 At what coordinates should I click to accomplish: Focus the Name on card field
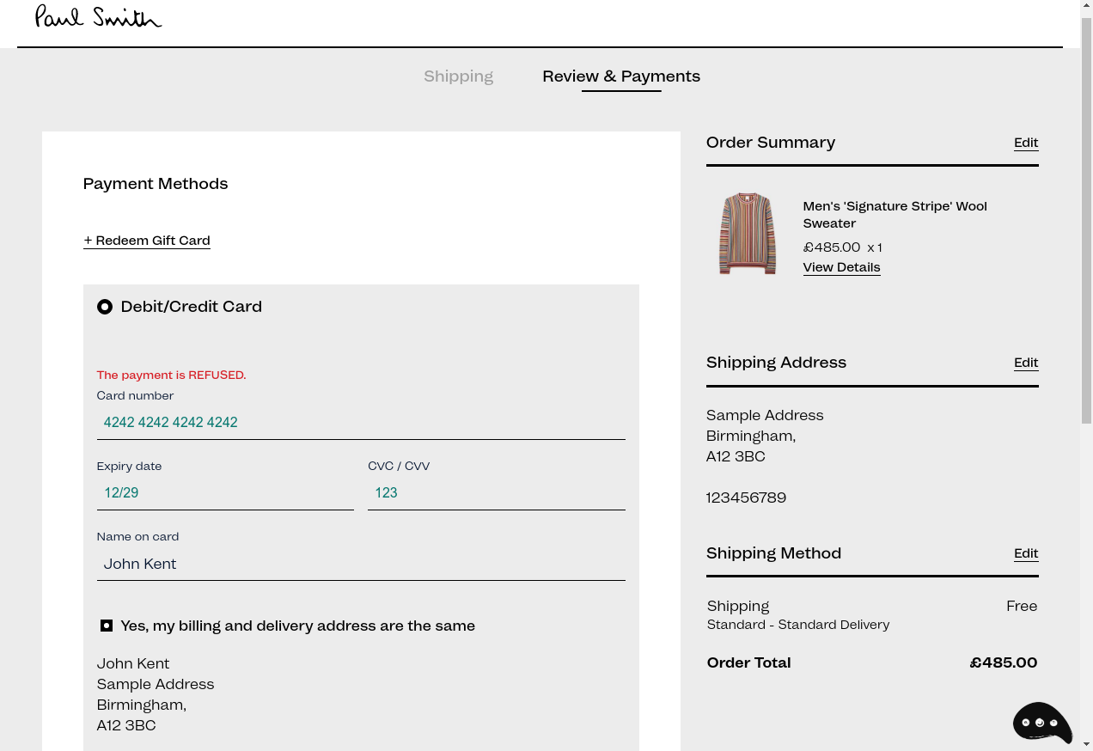361,564
